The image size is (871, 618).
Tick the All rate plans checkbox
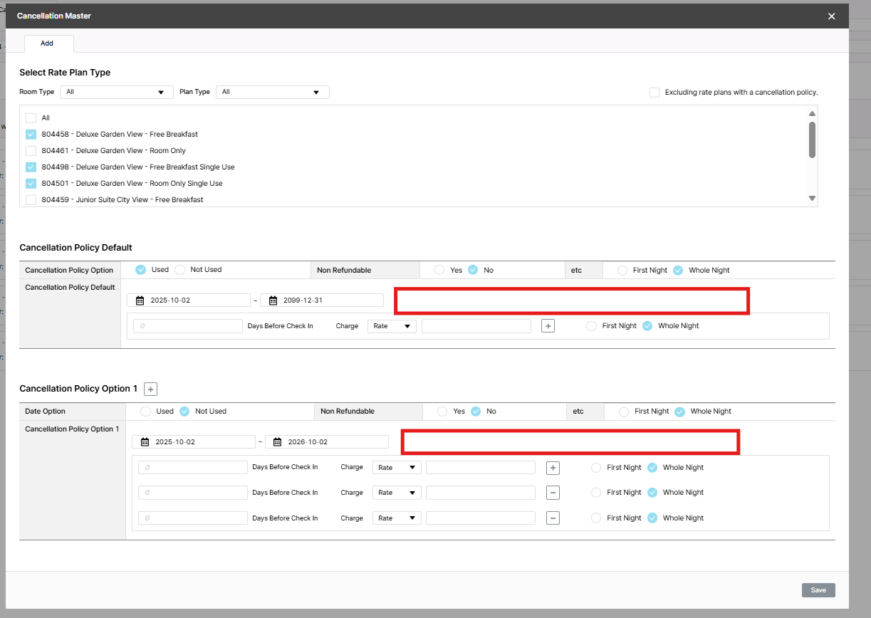tap(31, 118)
